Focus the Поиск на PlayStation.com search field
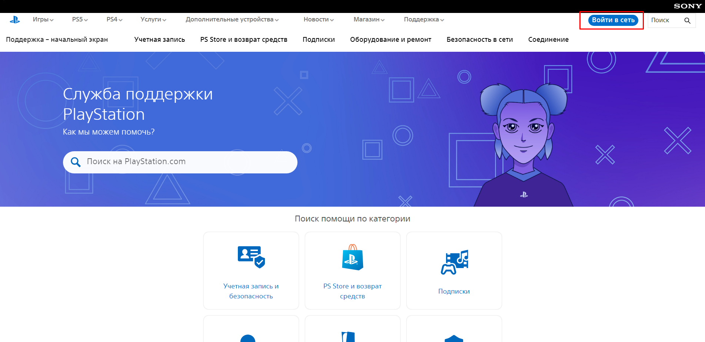The image size is (705, 342). point(180,162)
